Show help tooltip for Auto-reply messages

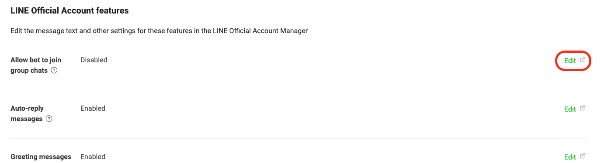click(49, 119)
